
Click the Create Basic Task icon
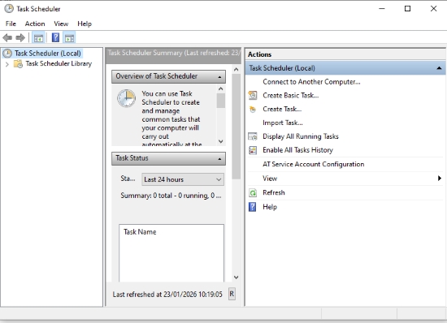[x=253, y=95]
